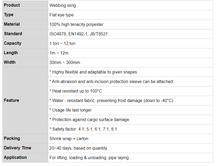Click the "Capacity" row label
This screenshot has width=217, height=166.
pos(13,43)
